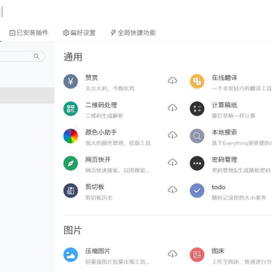Download the 赞赏 plugin via cloud icon

[172, 81]
